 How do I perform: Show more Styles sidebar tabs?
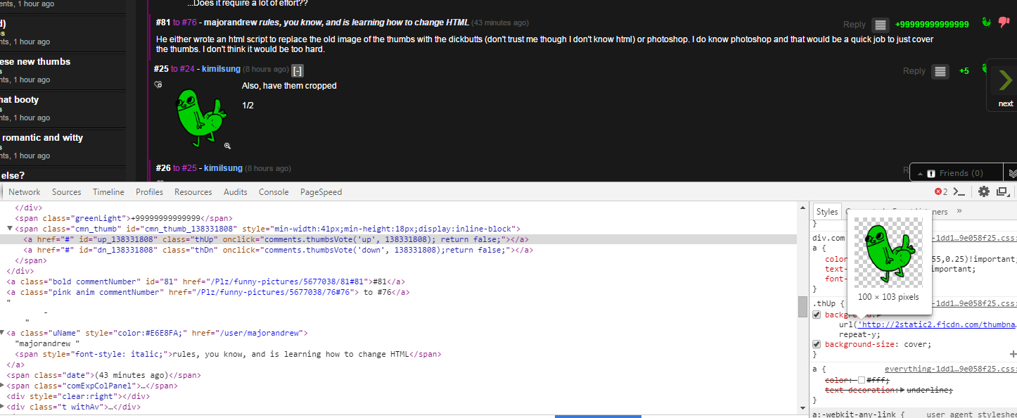[x=959, y=211]
